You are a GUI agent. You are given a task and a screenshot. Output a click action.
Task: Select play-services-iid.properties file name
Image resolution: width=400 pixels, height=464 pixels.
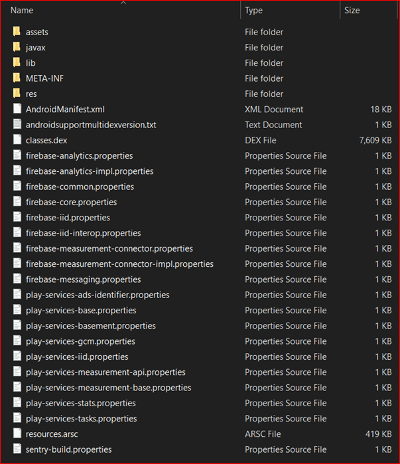point(77,357)
